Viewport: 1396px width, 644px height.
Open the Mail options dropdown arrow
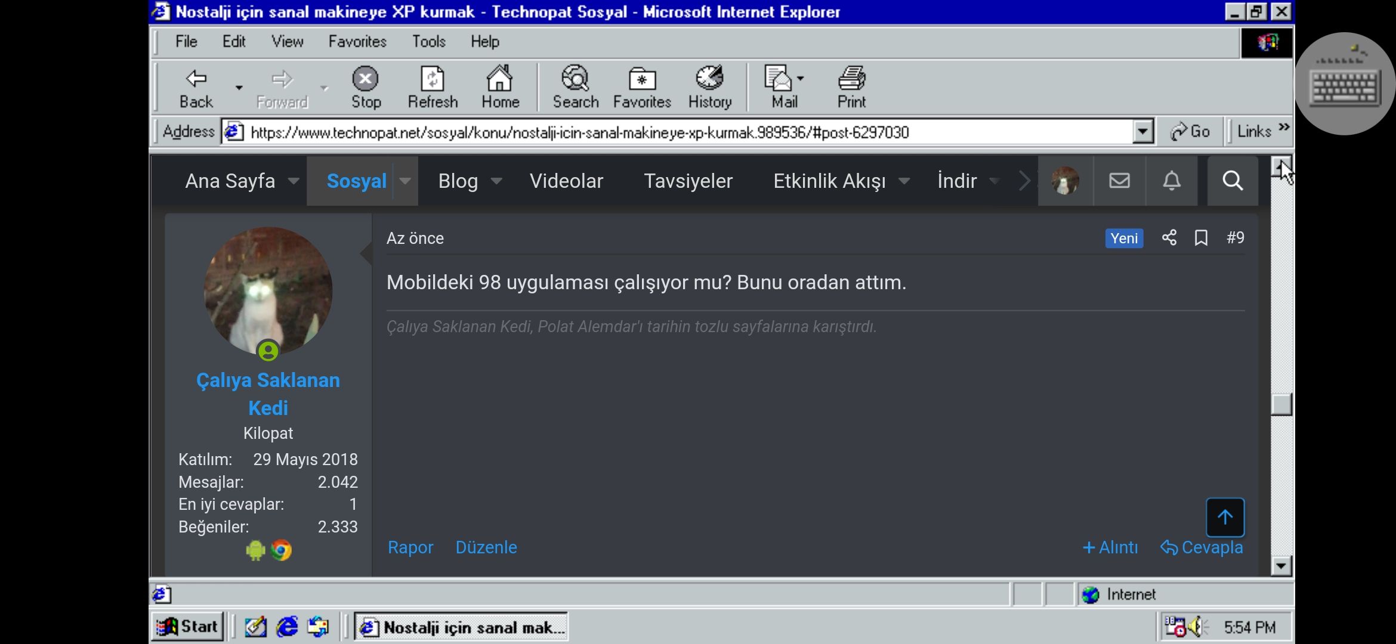pos(801,78)
